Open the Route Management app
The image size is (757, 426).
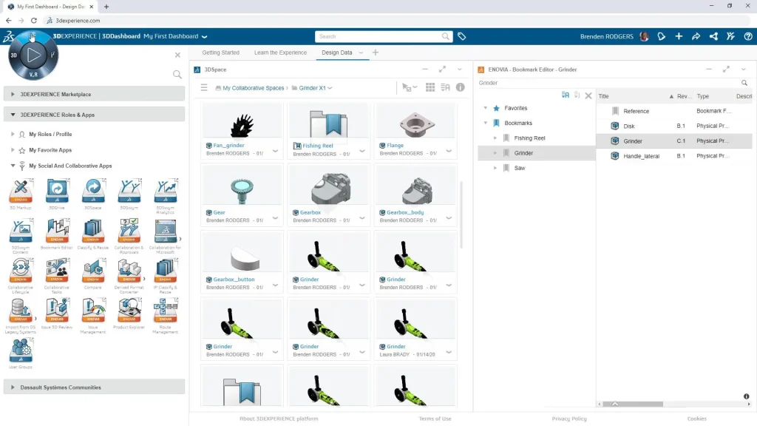[x=166, y=311]
